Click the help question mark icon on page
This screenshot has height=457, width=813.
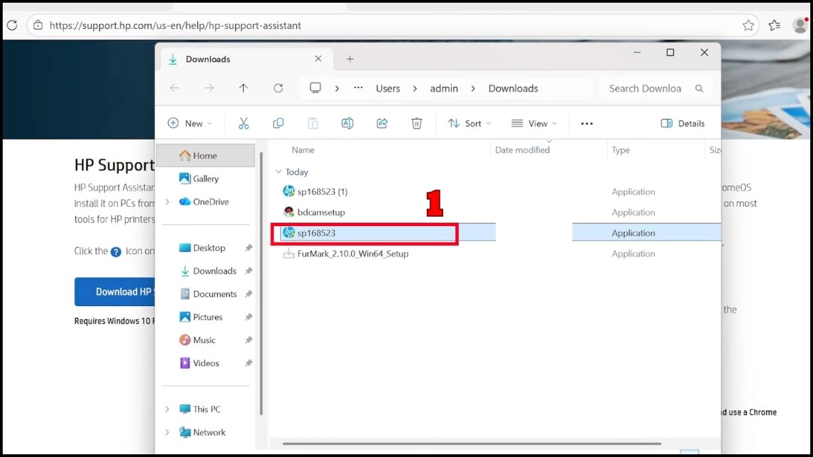(116, 251)
